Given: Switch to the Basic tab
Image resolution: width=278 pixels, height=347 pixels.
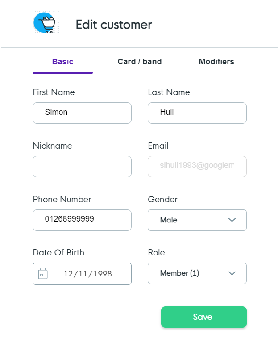Looking at the screenshot, I should [x=62, y=62].
